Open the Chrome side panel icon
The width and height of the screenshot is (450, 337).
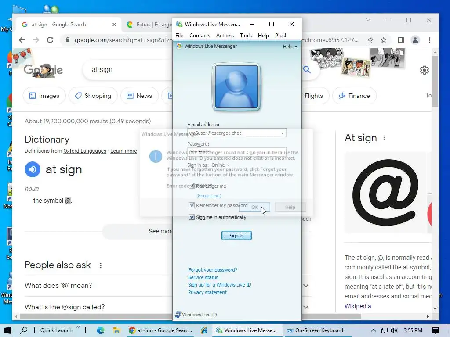(401, 40)
